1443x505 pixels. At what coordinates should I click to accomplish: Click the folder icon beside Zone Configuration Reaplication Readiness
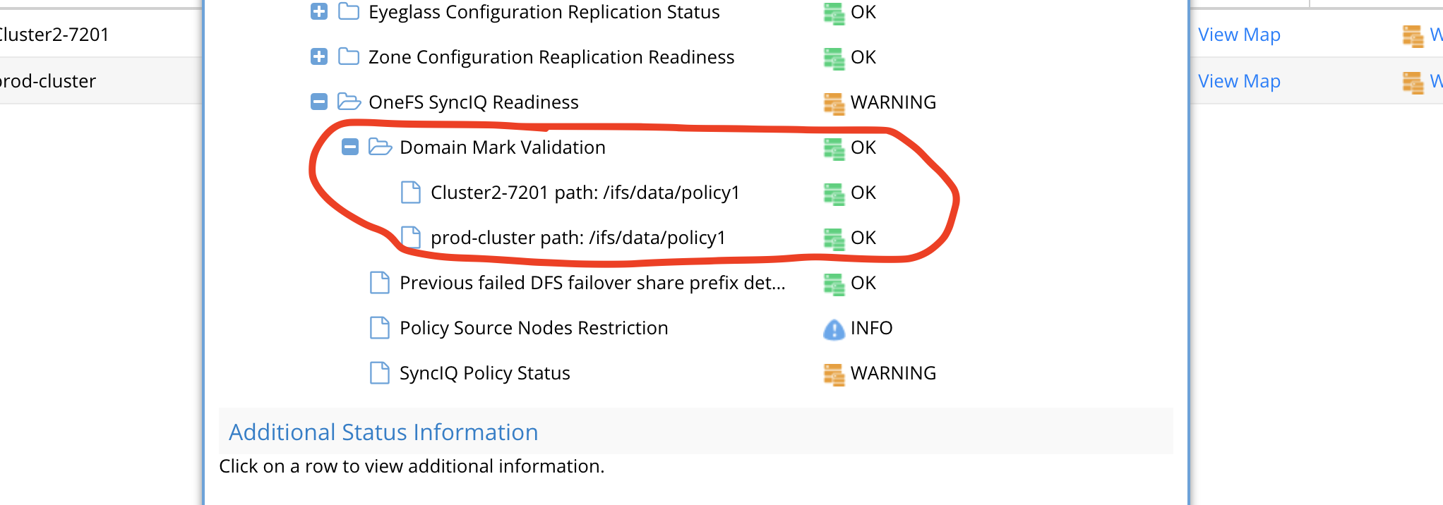coord(347,56)
